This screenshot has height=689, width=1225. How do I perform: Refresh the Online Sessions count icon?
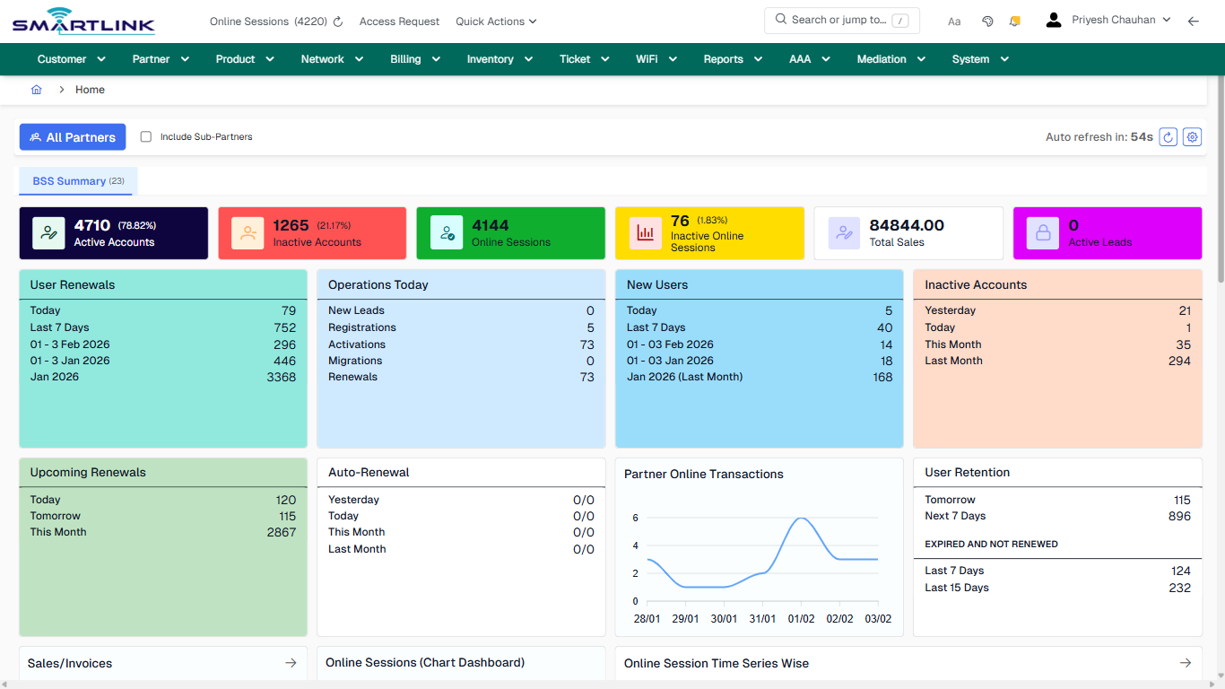[338, 22]
